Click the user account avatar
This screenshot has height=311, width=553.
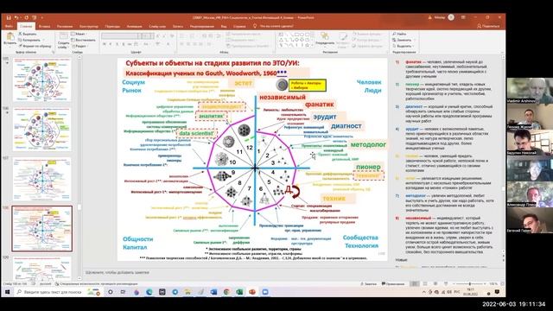click(x=451, y=17)
